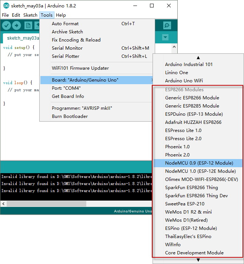Open the Edit menu
This screenshot has height=264, width=244.
tap(16, 15)
